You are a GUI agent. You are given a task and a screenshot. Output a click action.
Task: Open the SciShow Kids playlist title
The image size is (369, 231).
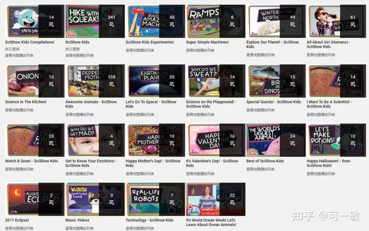[77, 42]
